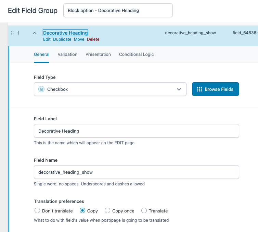Focus the field group title input
Viewport: 258px width, 232px height.
(x=118, y=10)
